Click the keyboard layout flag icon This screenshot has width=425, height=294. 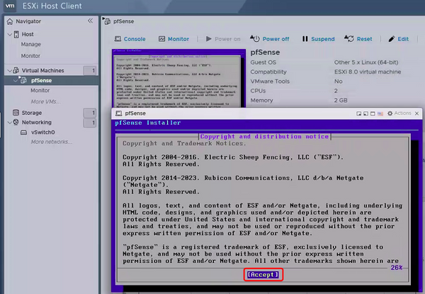tap(380, 113)
